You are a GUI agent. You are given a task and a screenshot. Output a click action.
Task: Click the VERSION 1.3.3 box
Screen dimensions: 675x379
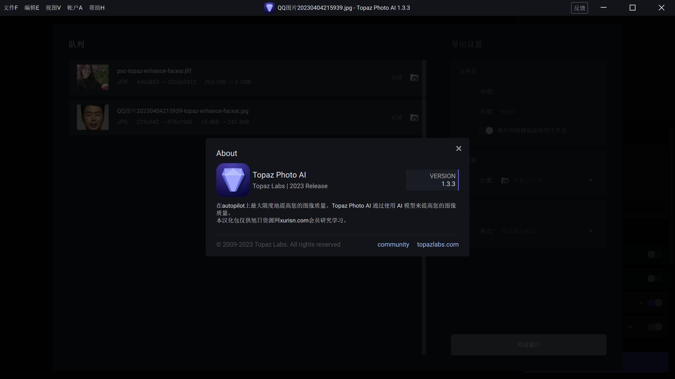tap(432, 180)
